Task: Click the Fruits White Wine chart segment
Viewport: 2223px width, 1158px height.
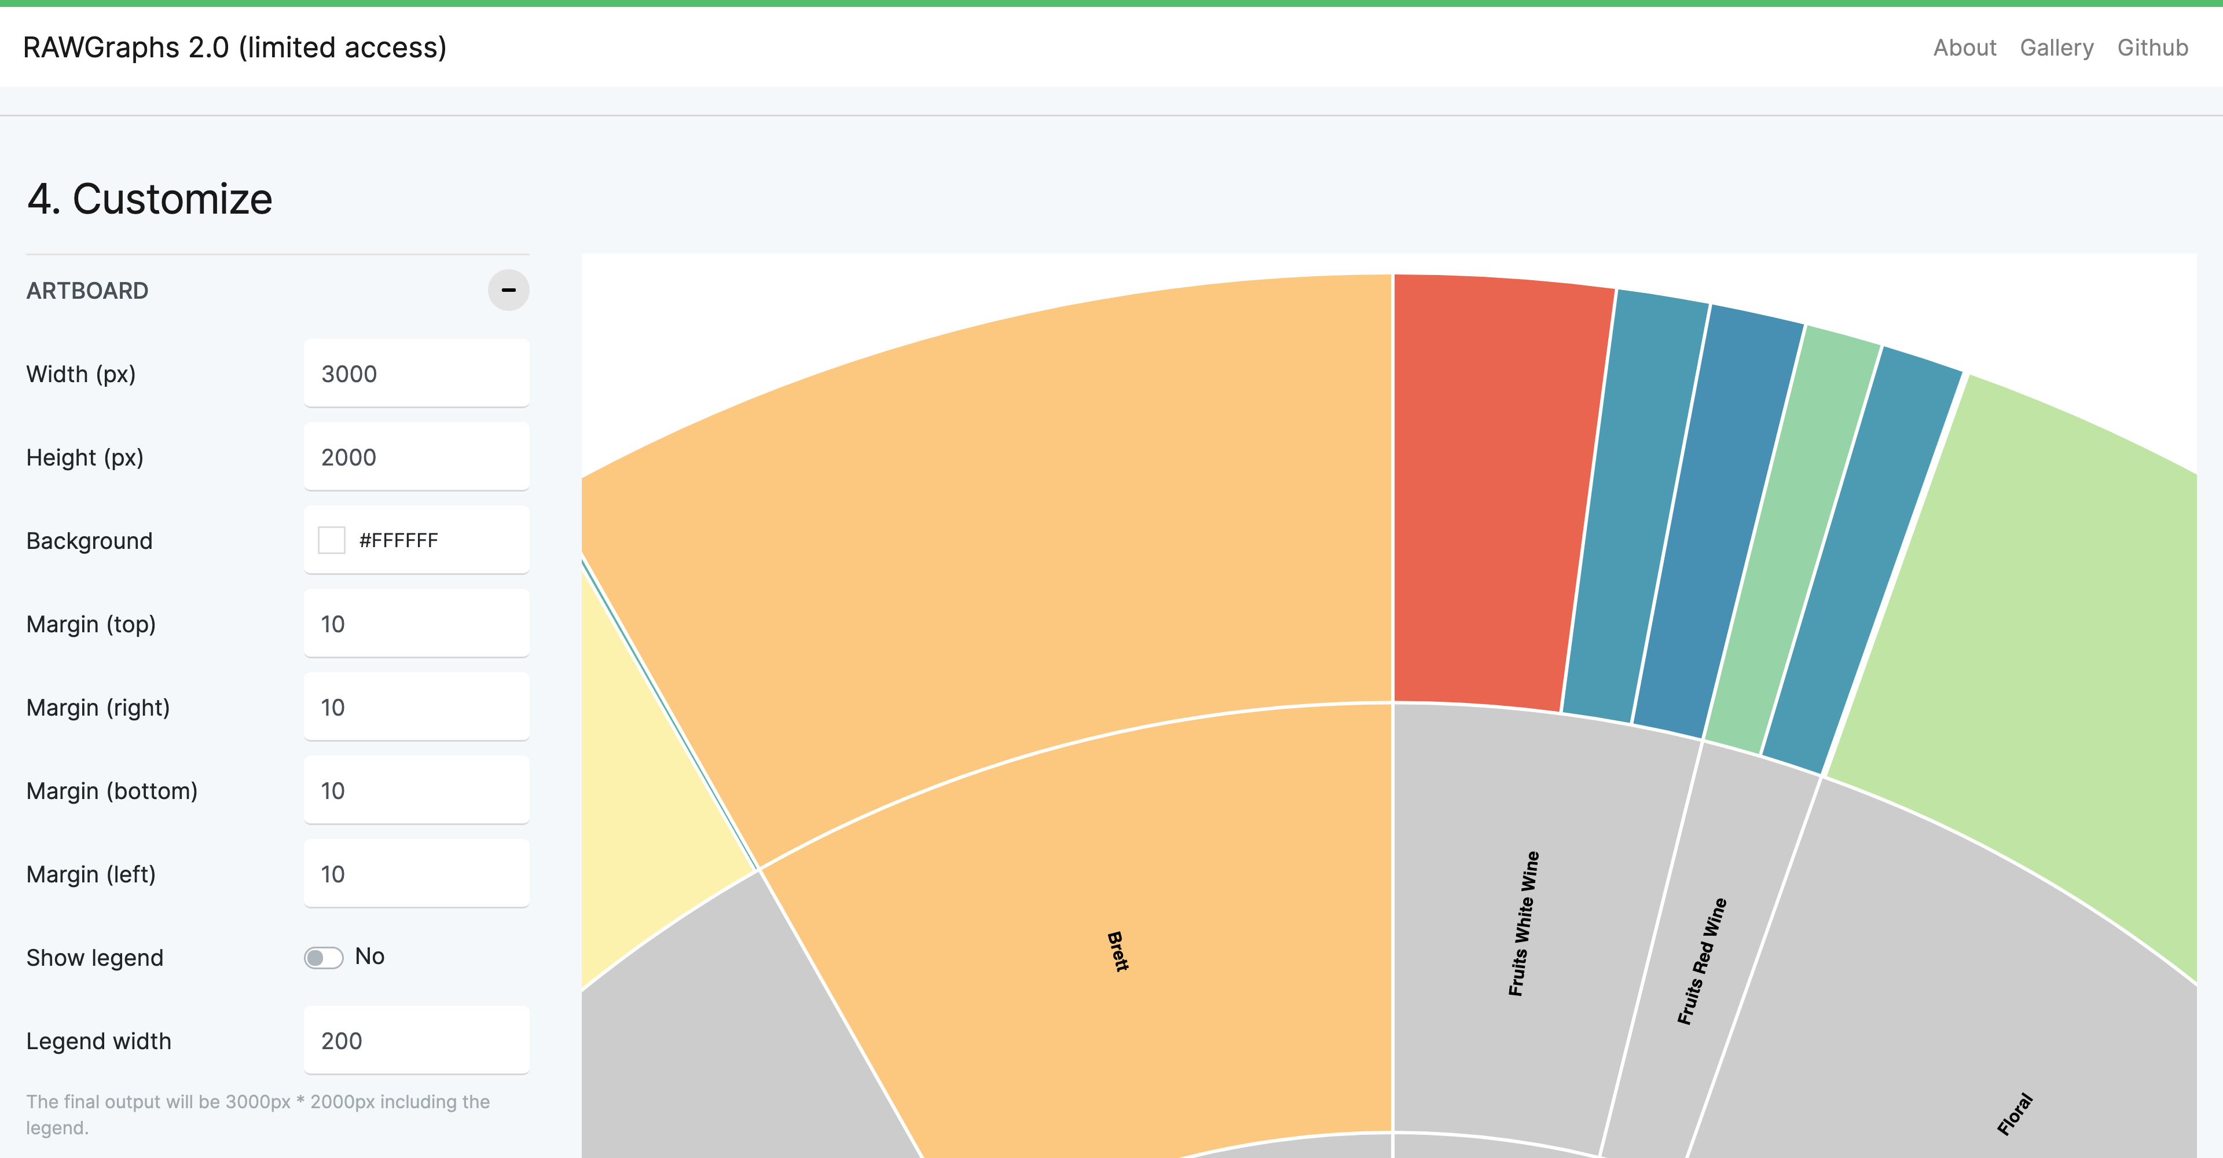Action: pyautogui.click(x=1523, y=924)
